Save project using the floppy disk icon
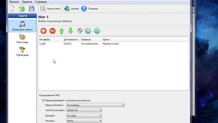This screenshot has width=218, height=123. 32,9
